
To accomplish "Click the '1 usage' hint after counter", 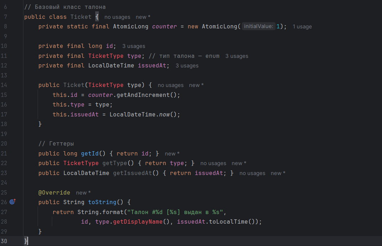I will tap(302, 27).
